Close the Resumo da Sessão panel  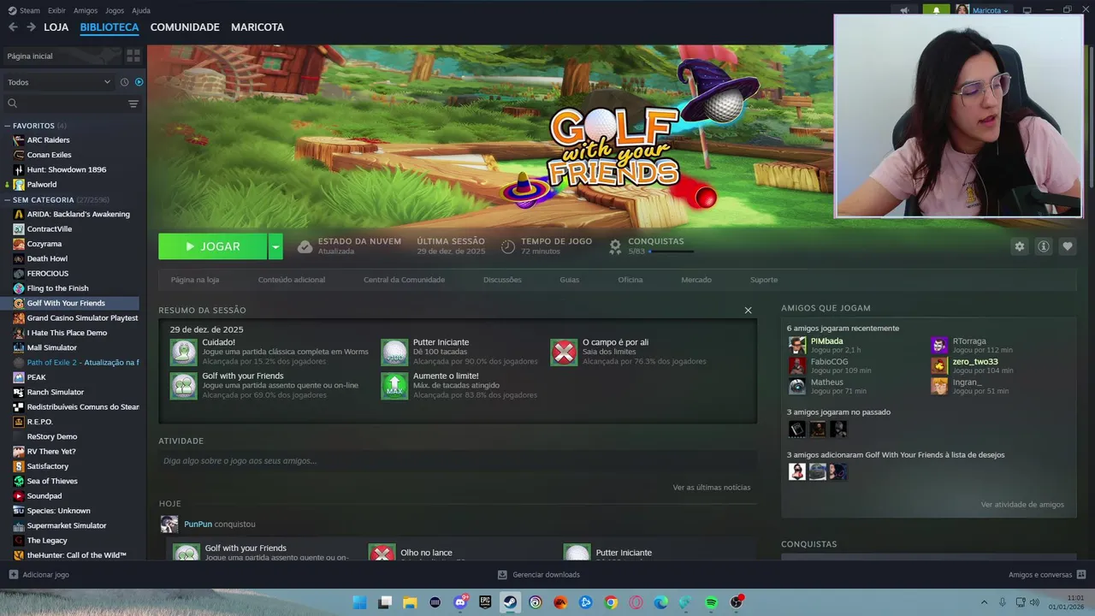tap(748, 311)
